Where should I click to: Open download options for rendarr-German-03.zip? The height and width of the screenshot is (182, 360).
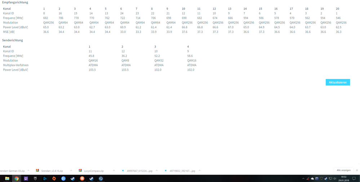[x=28, y=170]
